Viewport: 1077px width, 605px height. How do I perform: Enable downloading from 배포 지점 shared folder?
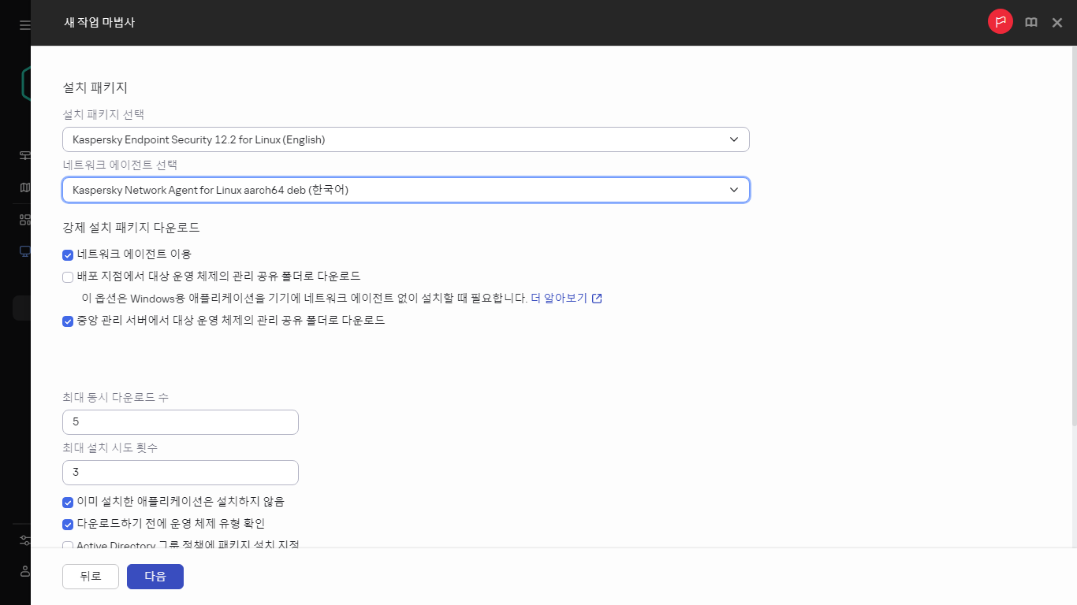click(x=68, y=277)
